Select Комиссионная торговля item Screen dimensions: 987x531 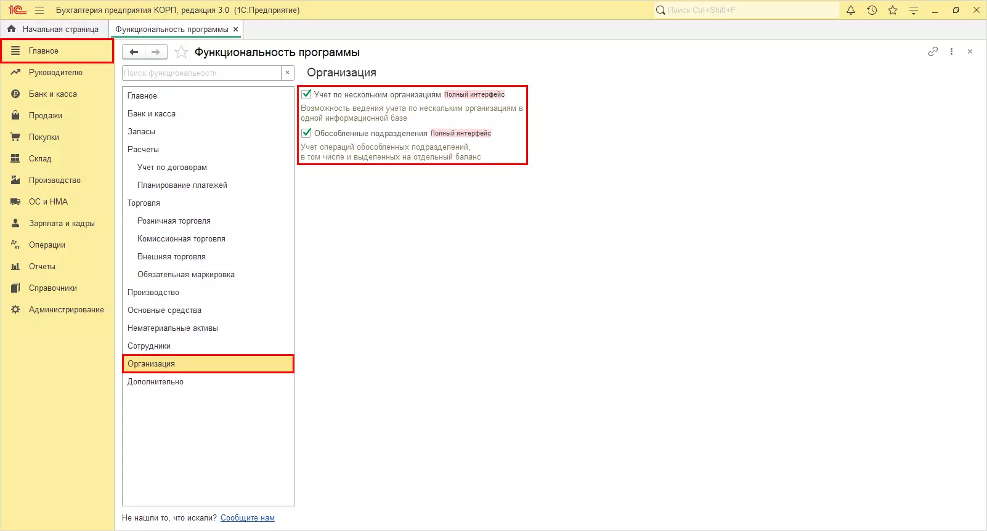(x=208, y=239)
